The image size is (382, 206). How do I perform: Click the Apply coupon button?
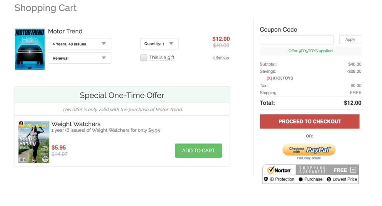(350, 40)
